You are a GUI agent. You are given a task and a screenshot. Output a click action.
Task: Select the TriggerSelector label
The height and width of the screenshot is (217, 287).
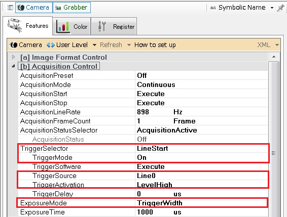coord(44,148)
